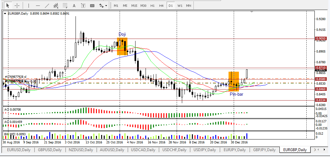330x157 pixels.
Task: Switch to M30 timeframe
Action: (x=143, y=6)
